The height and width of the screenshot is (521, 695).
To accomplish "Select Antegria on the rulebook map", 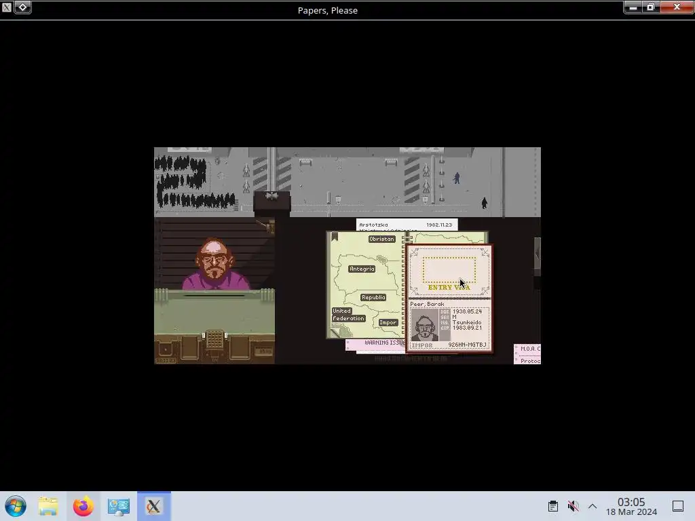I will [x=362, y=269].
